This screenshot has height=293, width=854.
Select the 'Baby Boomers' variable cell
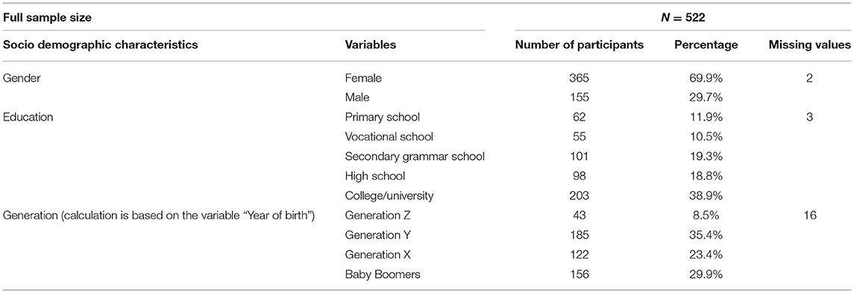pyautogui.click(x=383, y=274)
